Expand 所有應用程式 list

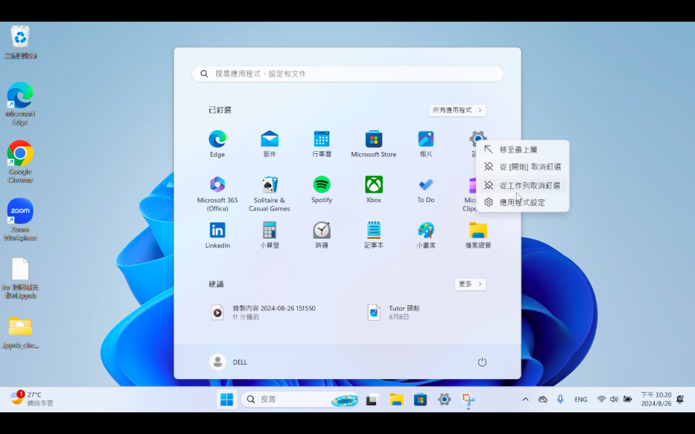click(457, 111)
